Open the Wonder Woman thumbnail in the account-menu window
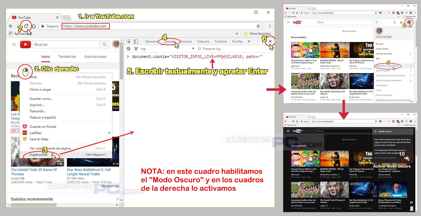The height and width of the screenshot is (216, 421). [x=334, y=50]
